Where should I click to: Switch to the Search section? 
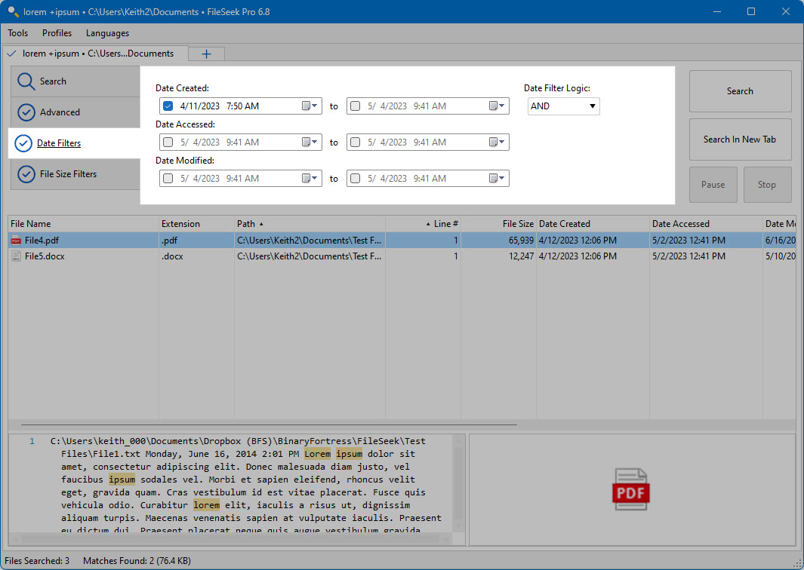[75, 81]
